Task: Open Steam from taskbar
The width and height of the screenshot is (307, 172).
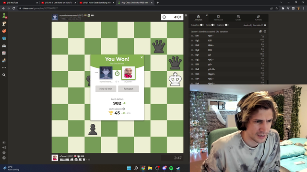Action: pyautogui.click(x=178, y=168)
